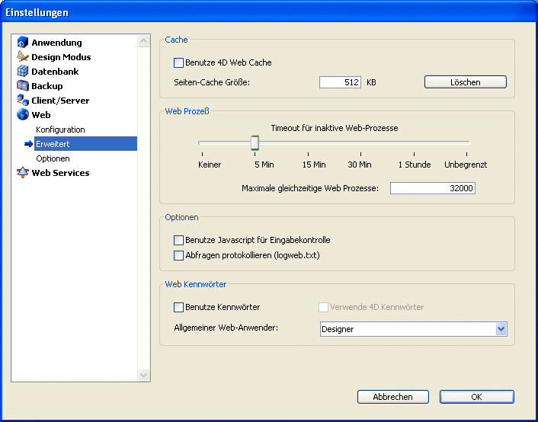
Task: Click the Web globe icon
Action: coord(22,115)
